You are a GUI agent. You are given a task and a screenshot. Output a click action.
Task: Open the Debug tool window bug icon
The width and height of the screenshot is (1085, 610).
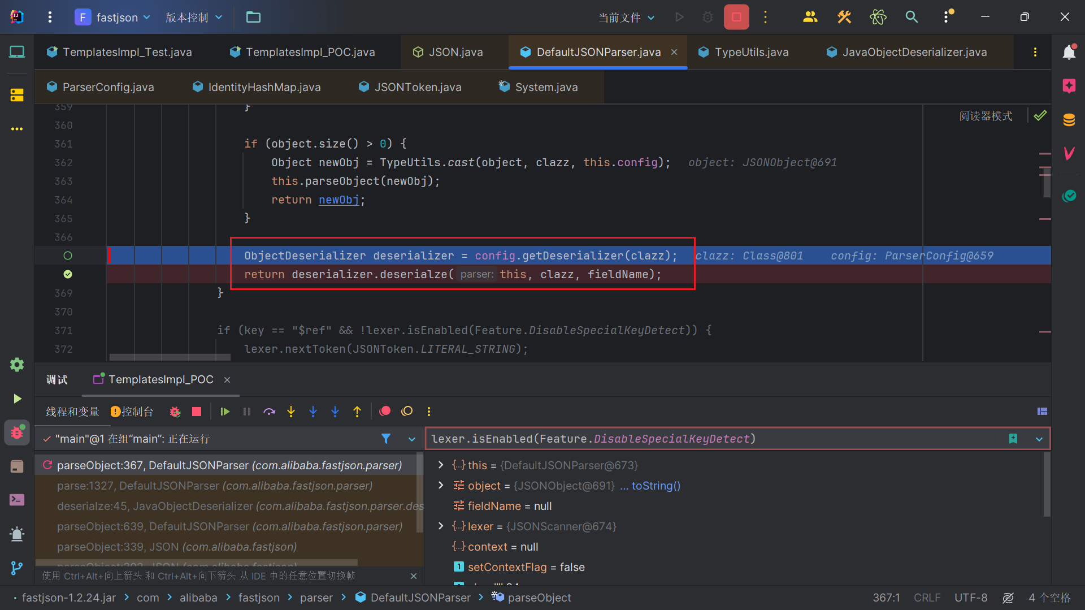[17, 433]
